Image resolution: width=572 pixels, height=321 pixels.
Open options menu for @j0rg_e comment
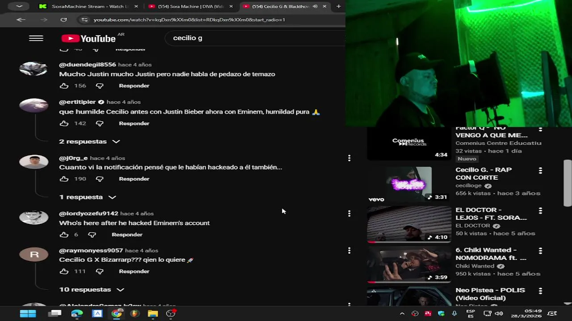349,158
